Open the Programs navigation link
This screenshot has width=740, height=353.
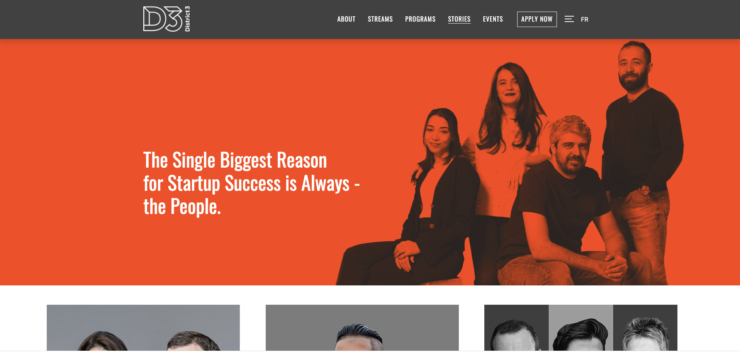[x=420, y=19]
